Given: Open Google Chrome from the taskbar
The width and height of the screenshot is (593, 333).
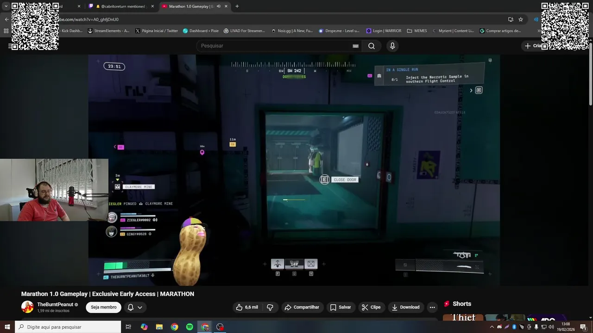Looking at the screenshot, I should 174,327.
